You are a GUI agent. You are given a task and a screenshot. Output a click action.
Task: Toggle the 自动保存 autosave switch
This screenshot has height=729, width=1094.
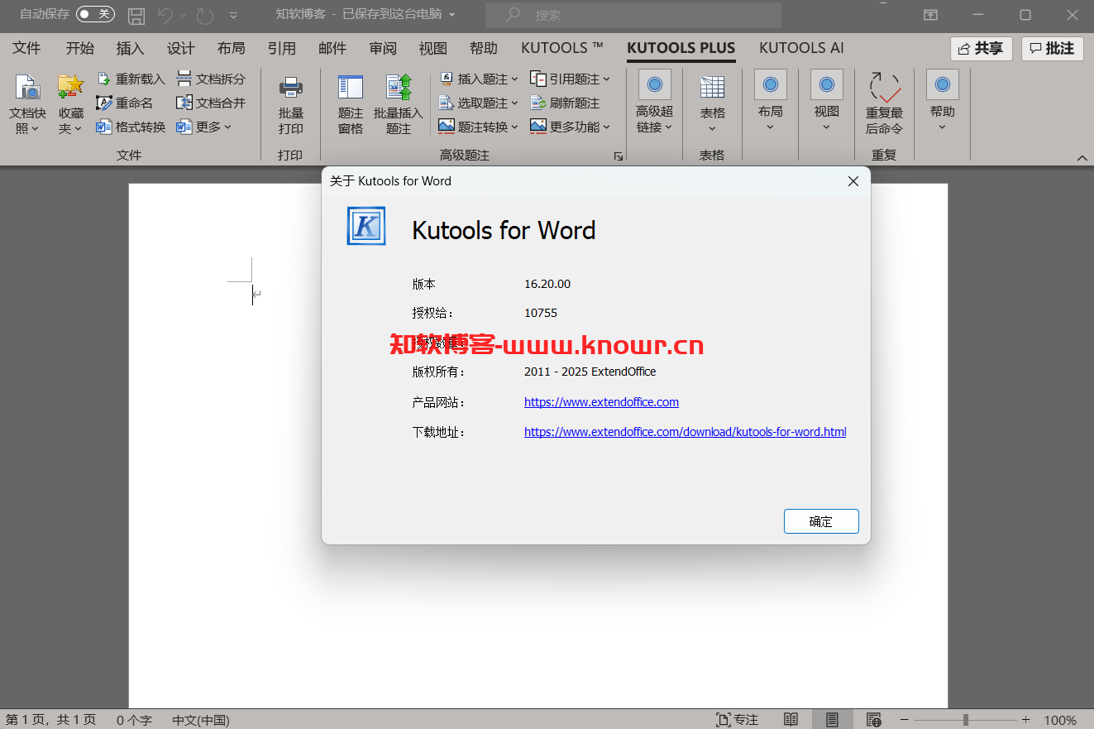tap(95, 14)
